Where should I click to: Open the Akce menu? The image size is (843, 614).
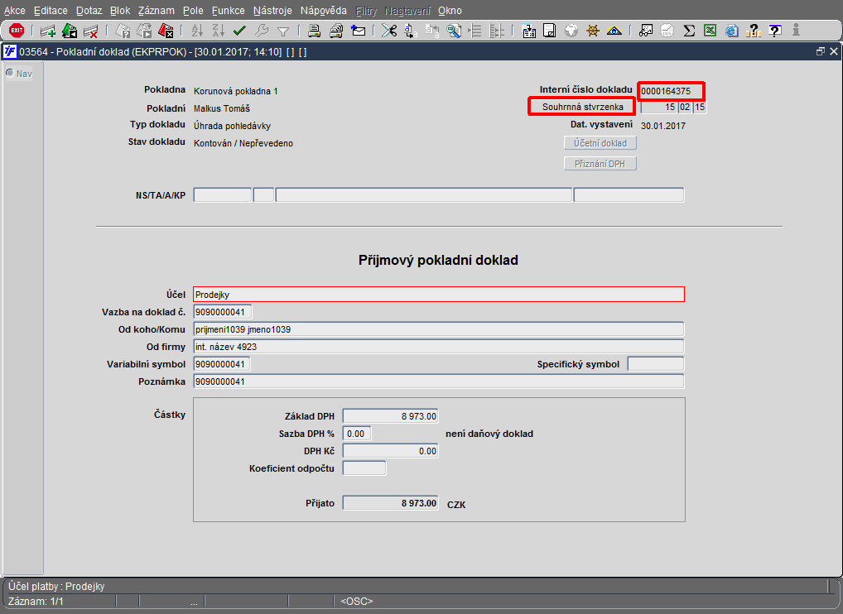15,11
